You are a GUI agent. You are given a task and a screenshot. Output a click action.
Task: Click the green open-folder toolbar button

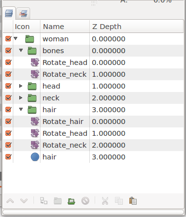(x=72, y=201)
